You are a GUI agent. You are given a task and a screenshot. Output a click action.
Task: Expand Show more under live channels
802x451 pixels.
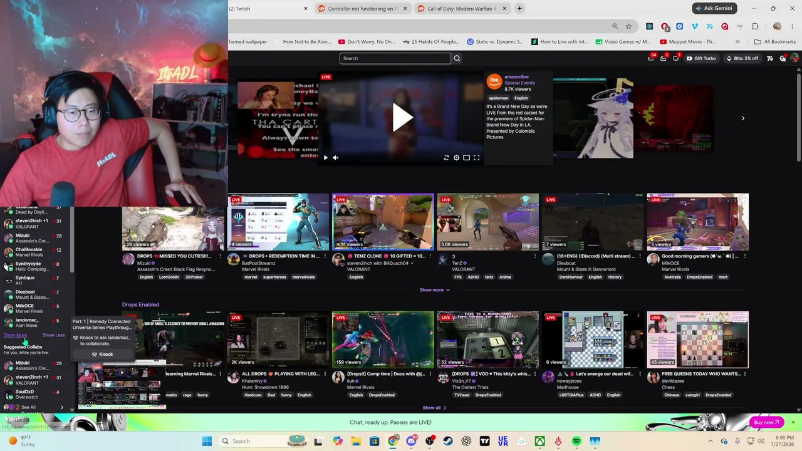tap(434, 290)
